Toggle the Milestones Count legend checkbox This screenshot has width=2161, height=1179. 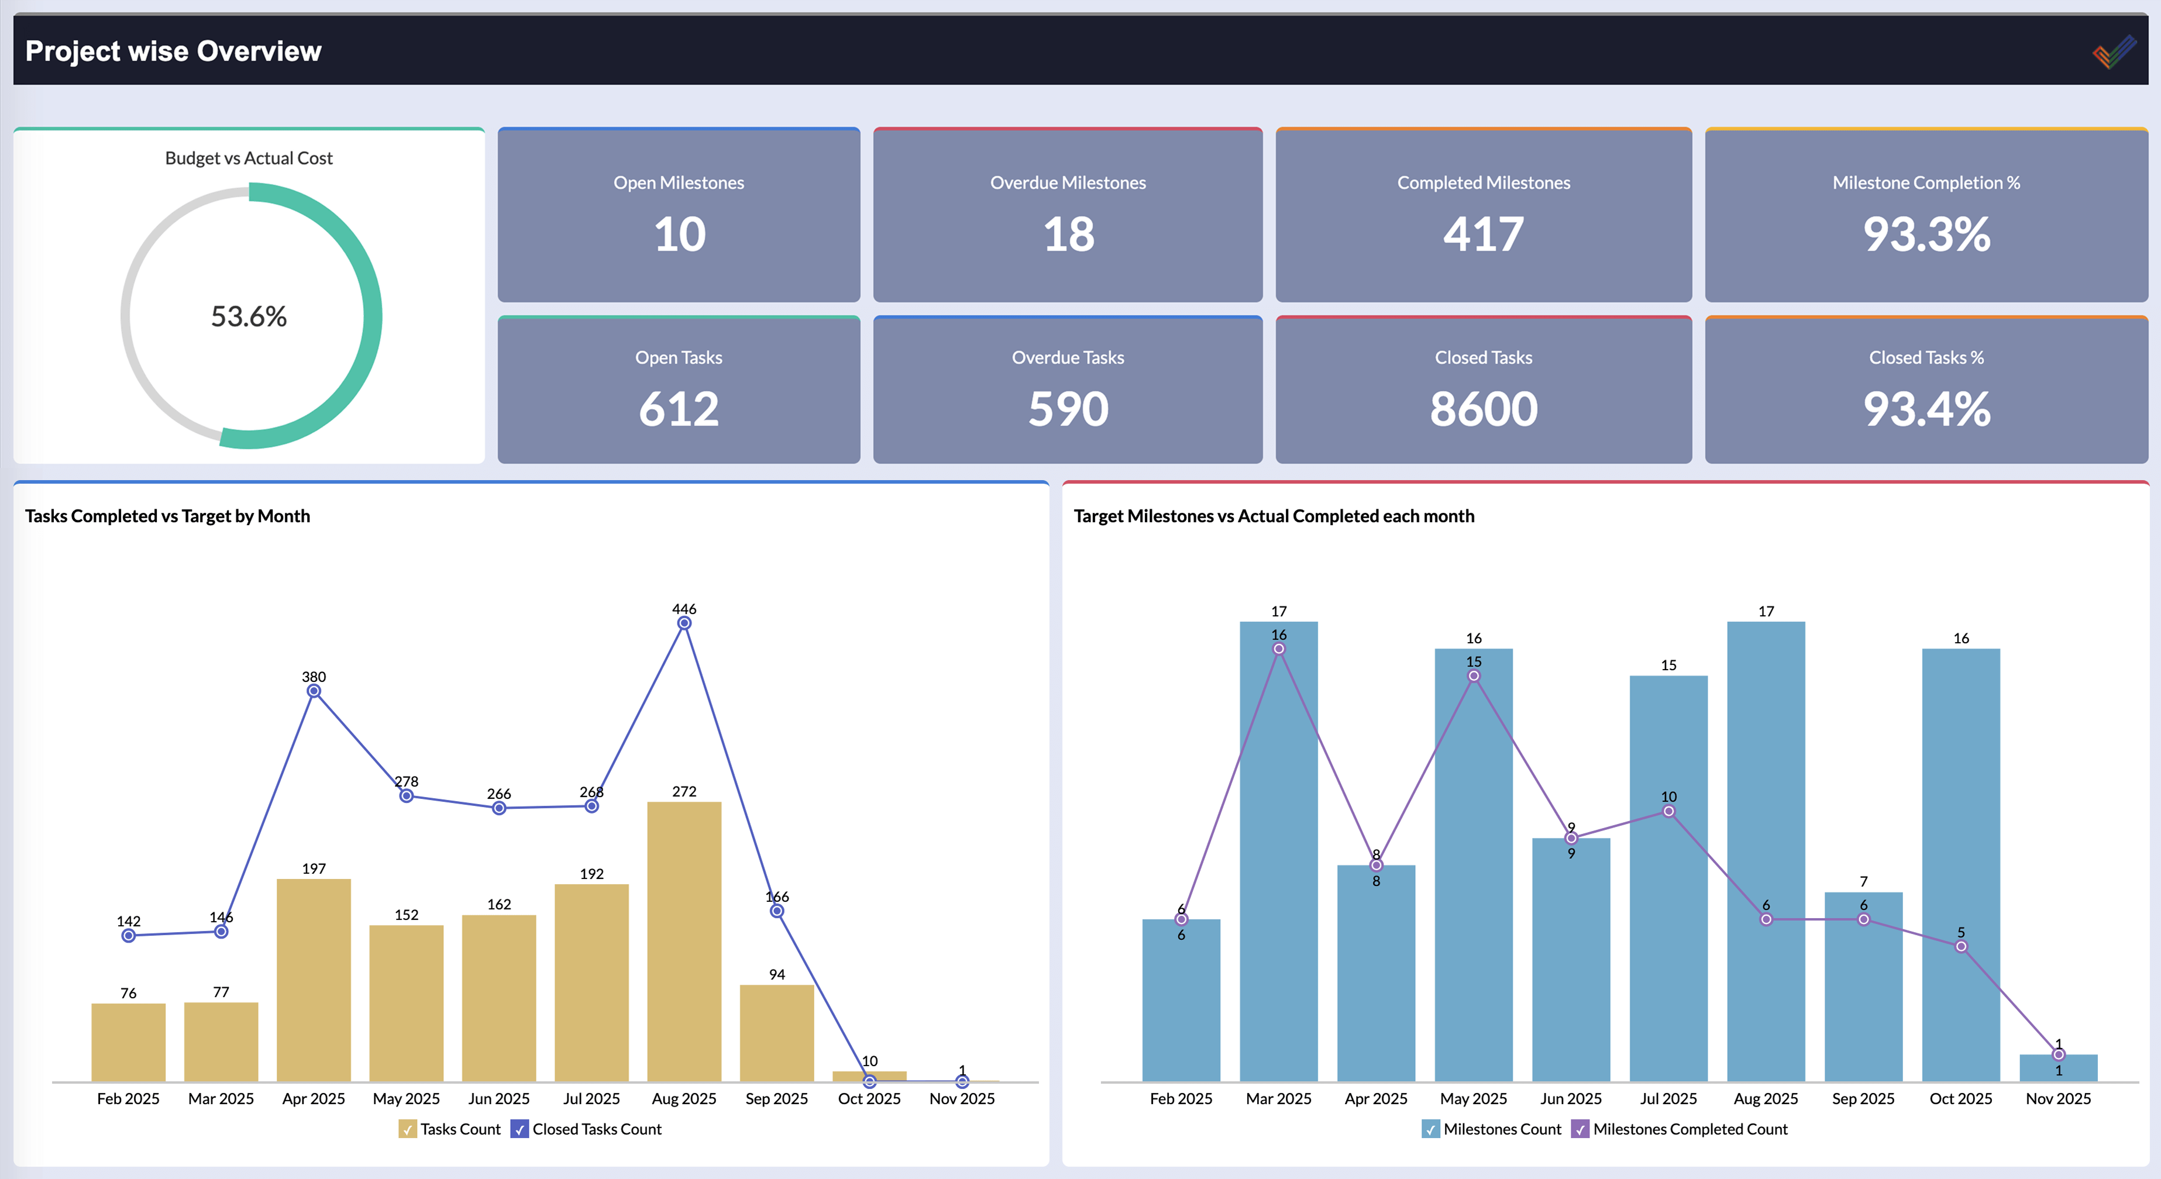click(1430, 1129)
